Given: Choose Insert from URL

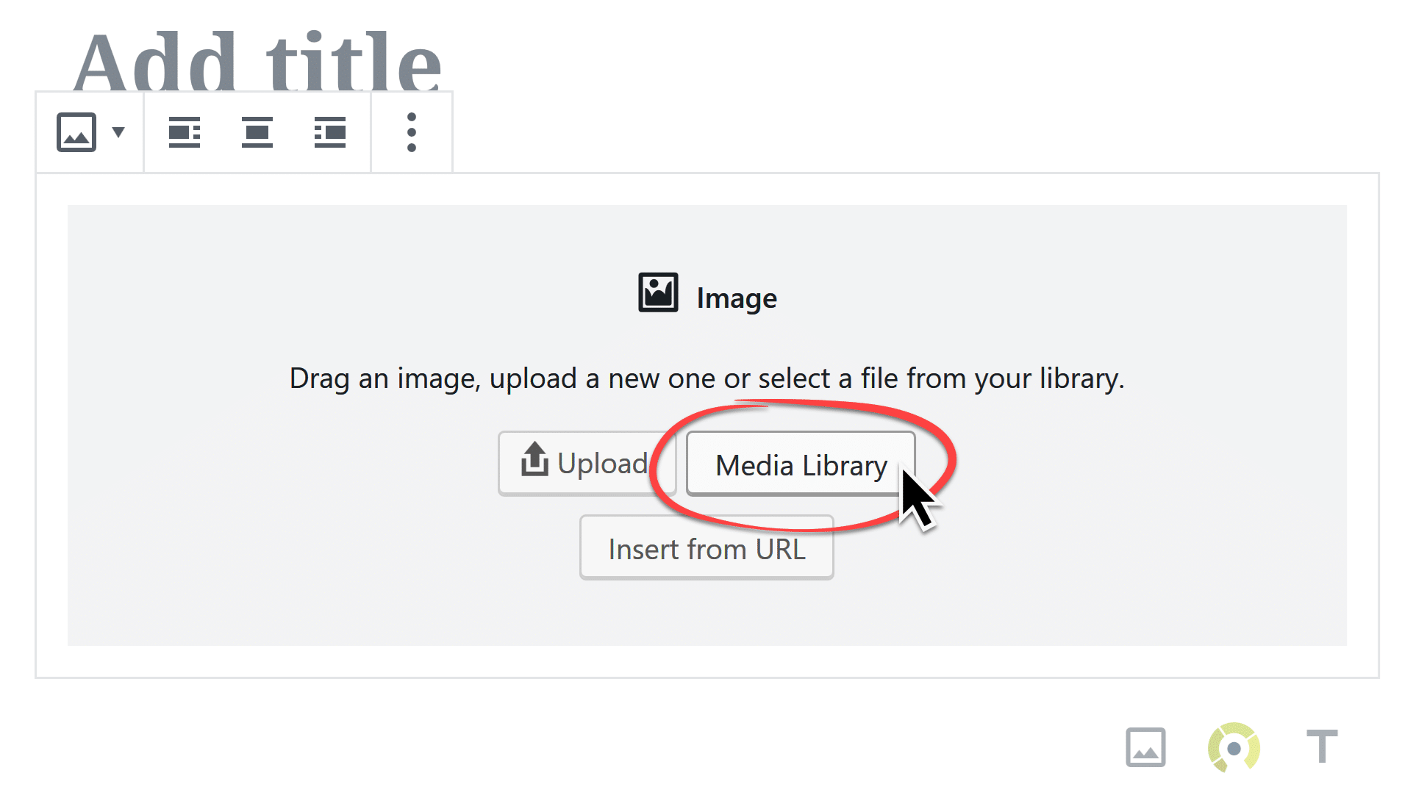Looking at the screenshot, I should (x=707, y=548).
